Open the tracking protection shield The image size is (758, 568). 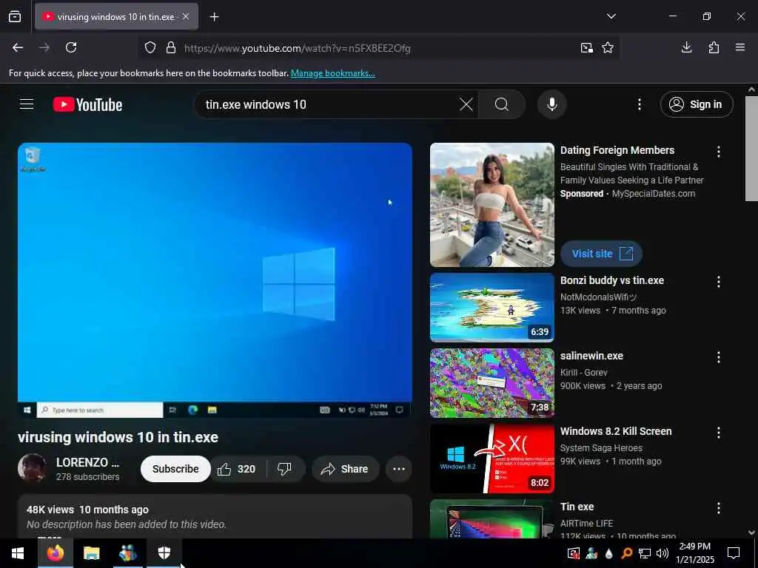(150, 48)
